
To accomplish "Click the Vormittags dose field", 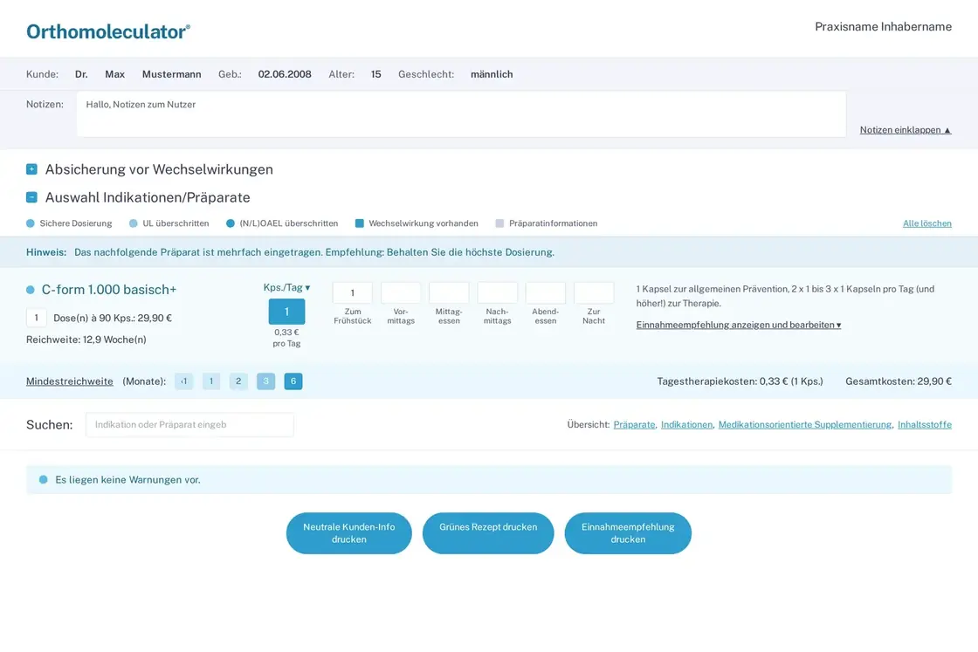I will (x=401, y=293).
